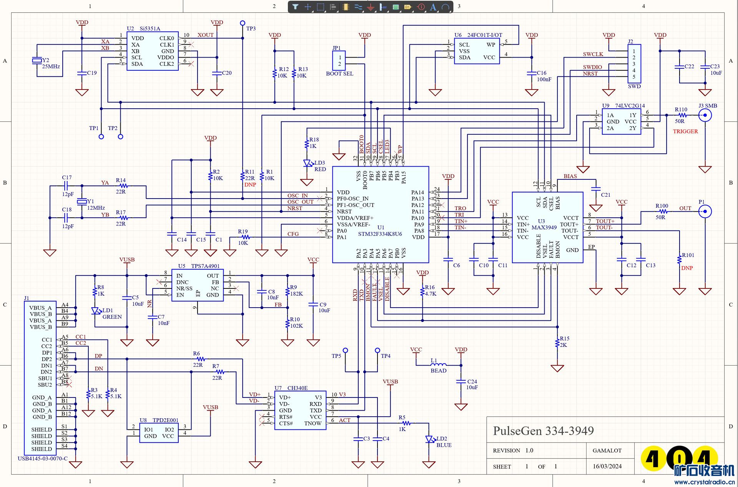Choose the arc drawing tool
Viewport: 738px width, 487px height.
[445, 7]
